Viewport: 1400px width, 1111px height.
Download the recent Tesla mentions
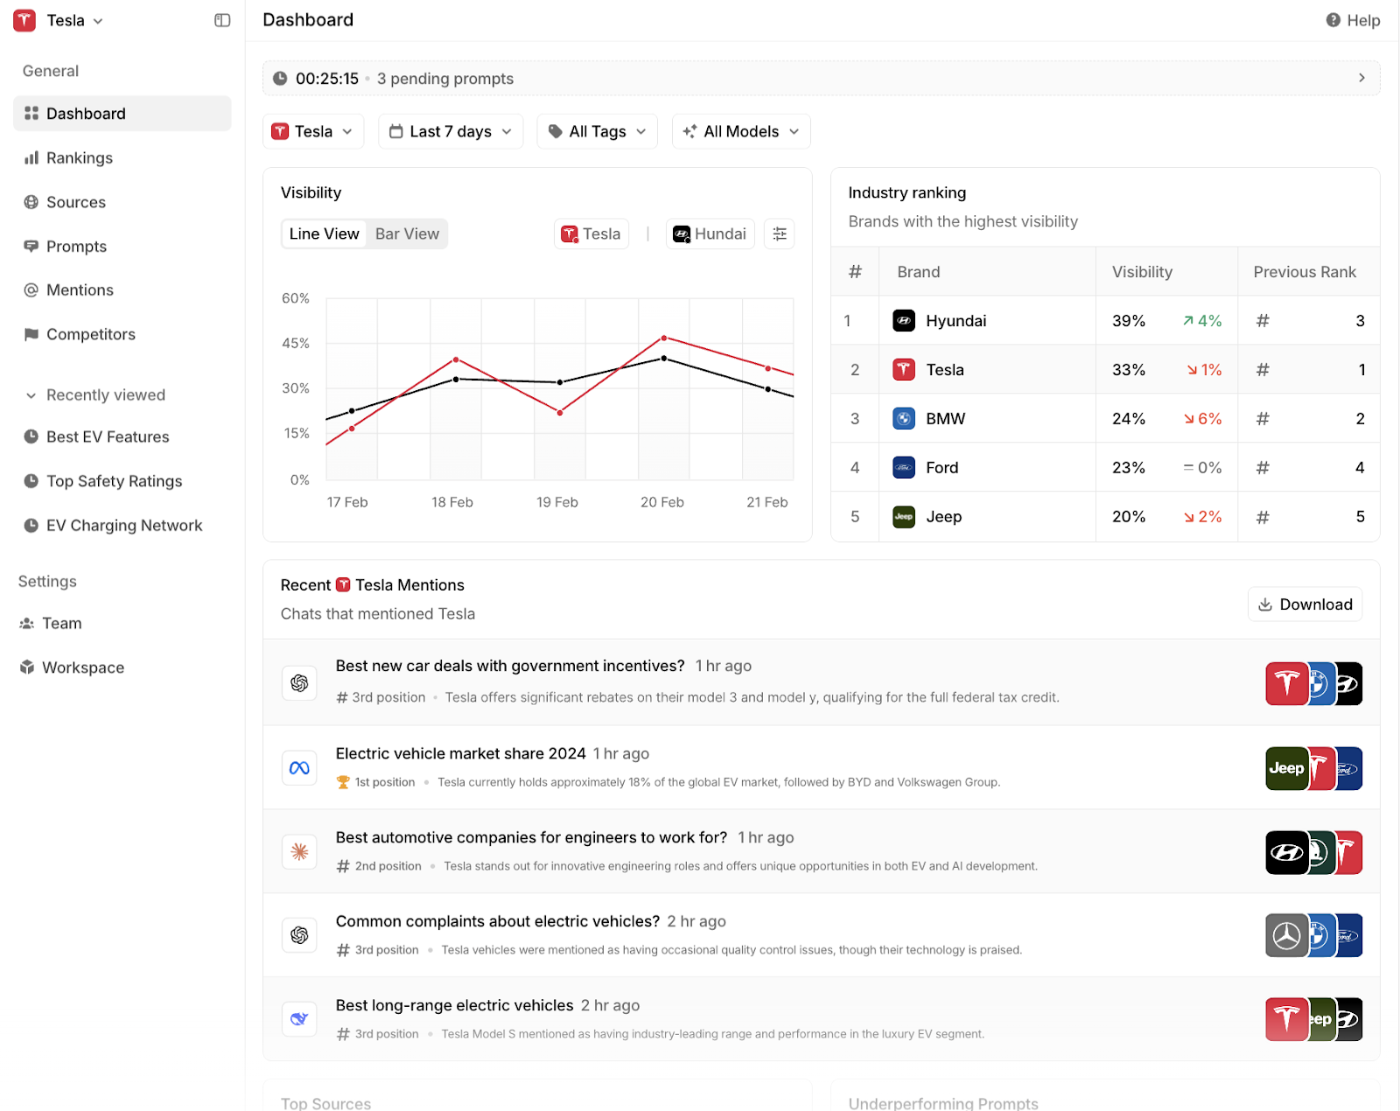click(x=1305, y=604)
